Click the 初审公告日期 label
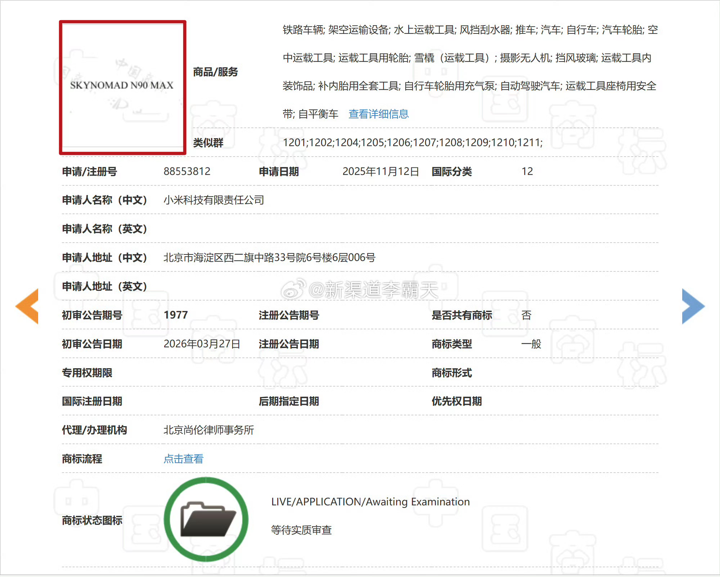720x577 pixels. [92, 344]
